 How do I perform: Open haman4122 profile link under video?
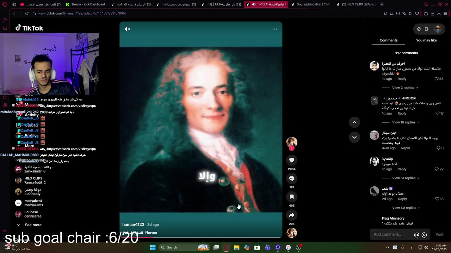[133, 225]
